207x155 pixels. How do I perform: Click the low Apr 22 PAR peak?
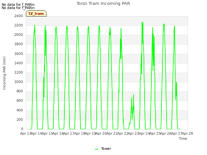tap(134, 95)
